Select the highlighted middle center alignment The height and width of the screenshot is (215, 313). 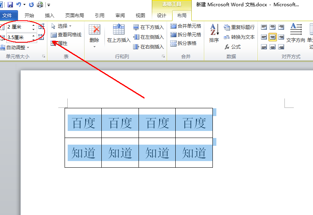point(272,37)
